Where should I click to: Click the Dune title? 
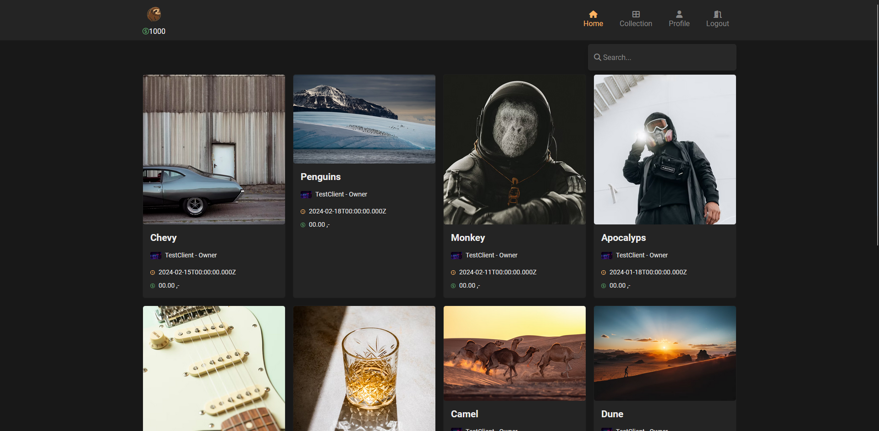[x=612, y=414]
